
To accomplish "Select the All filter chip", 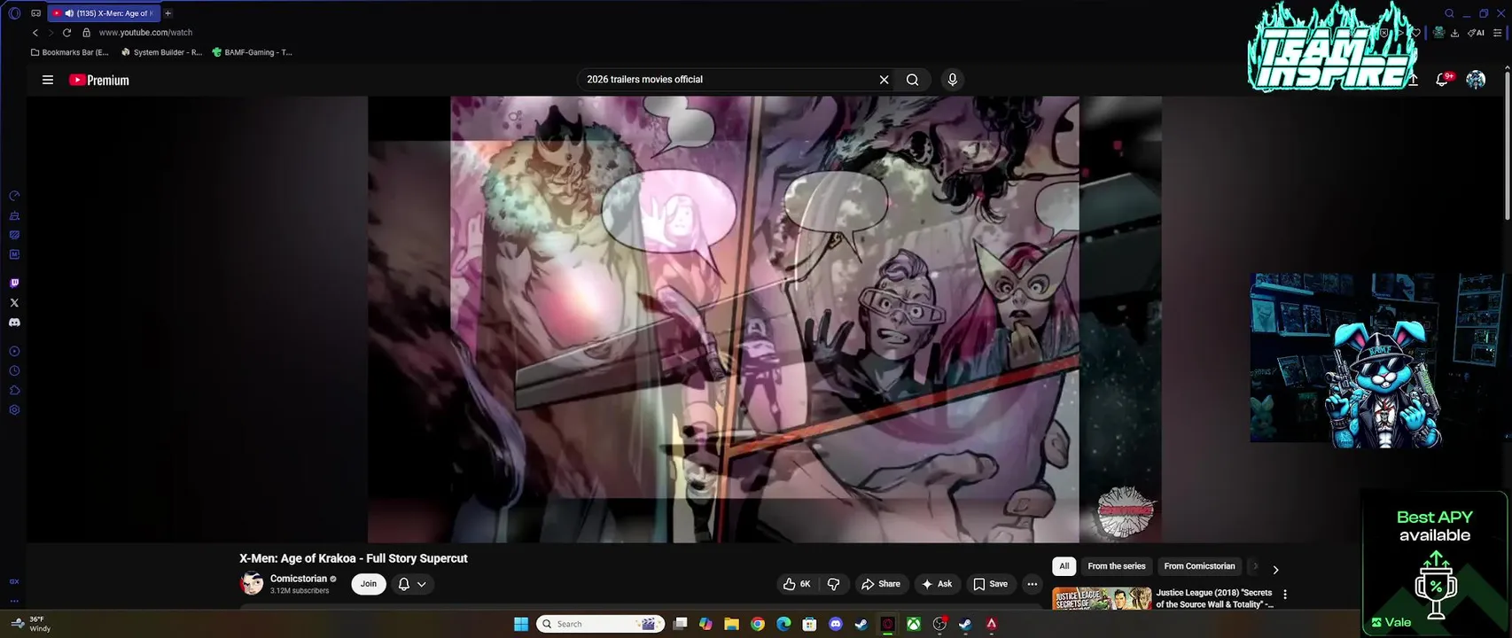I will 1064,566.
